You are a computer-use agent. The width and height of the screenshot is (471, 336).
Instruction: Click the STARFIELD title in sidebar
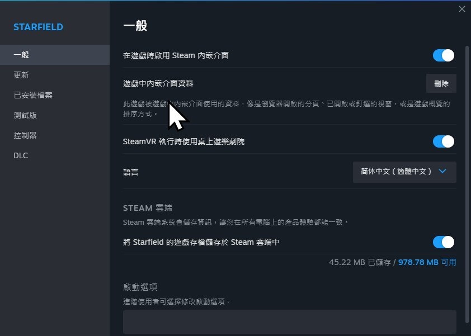tap(38, 27)
